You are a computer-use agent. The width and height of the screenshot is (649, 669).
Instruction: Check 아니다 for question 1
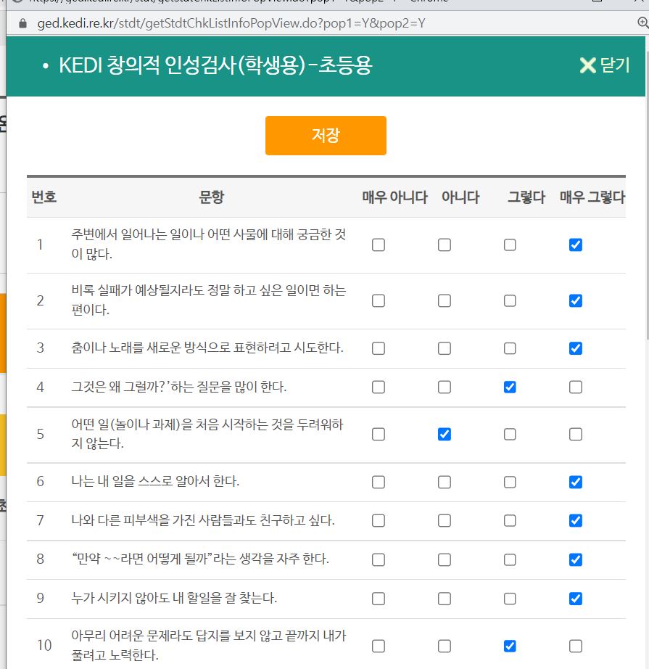click(x=445, y=245)
